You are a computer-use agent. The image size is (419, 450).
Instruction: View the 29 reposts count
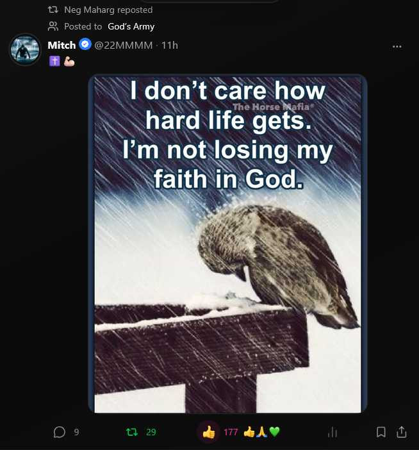pyautogui.click(x=151, y=432)
